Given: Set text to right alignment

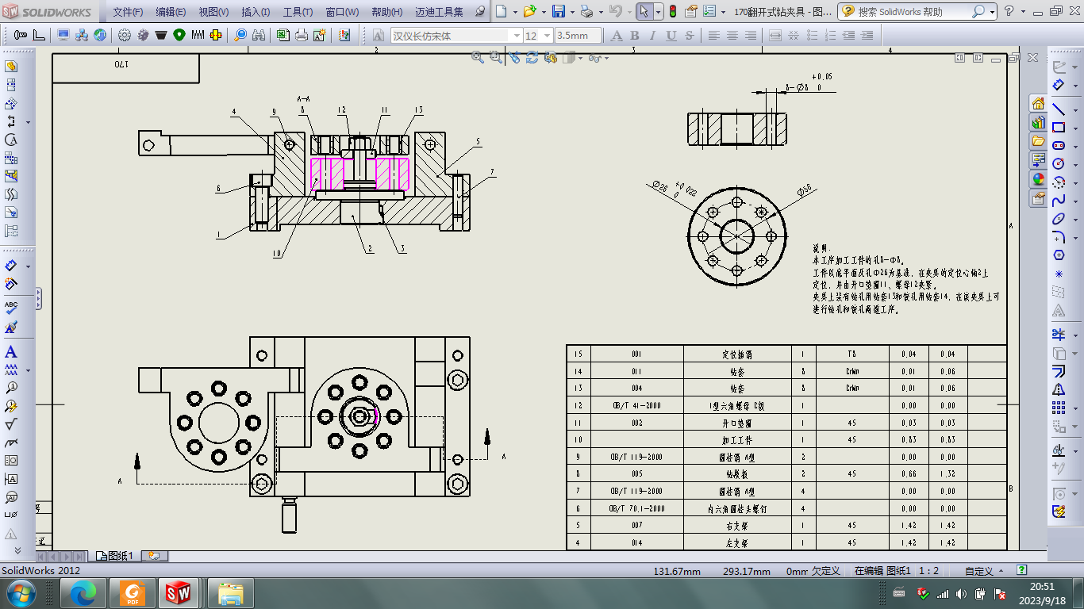Looking at the screenshot, I should click(x=750, y=36).
